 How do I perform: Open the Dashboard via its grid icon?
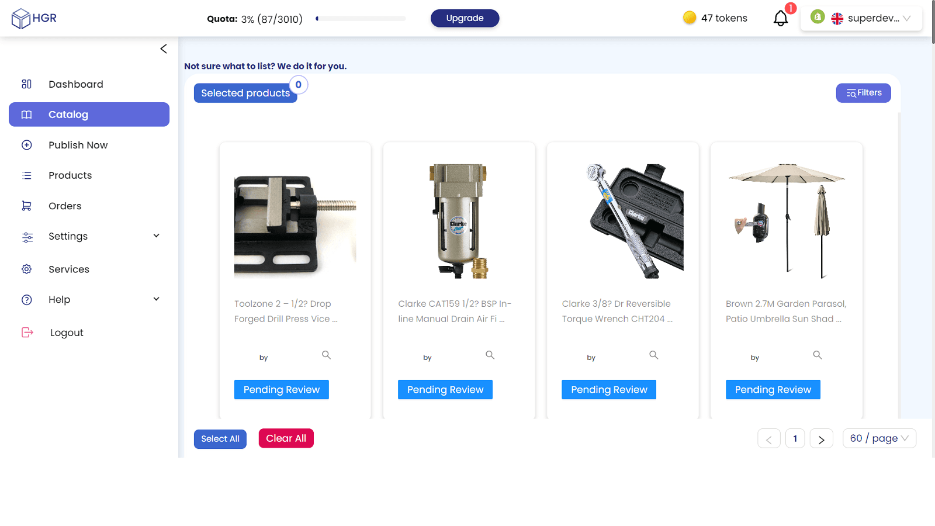pos(26,84)
